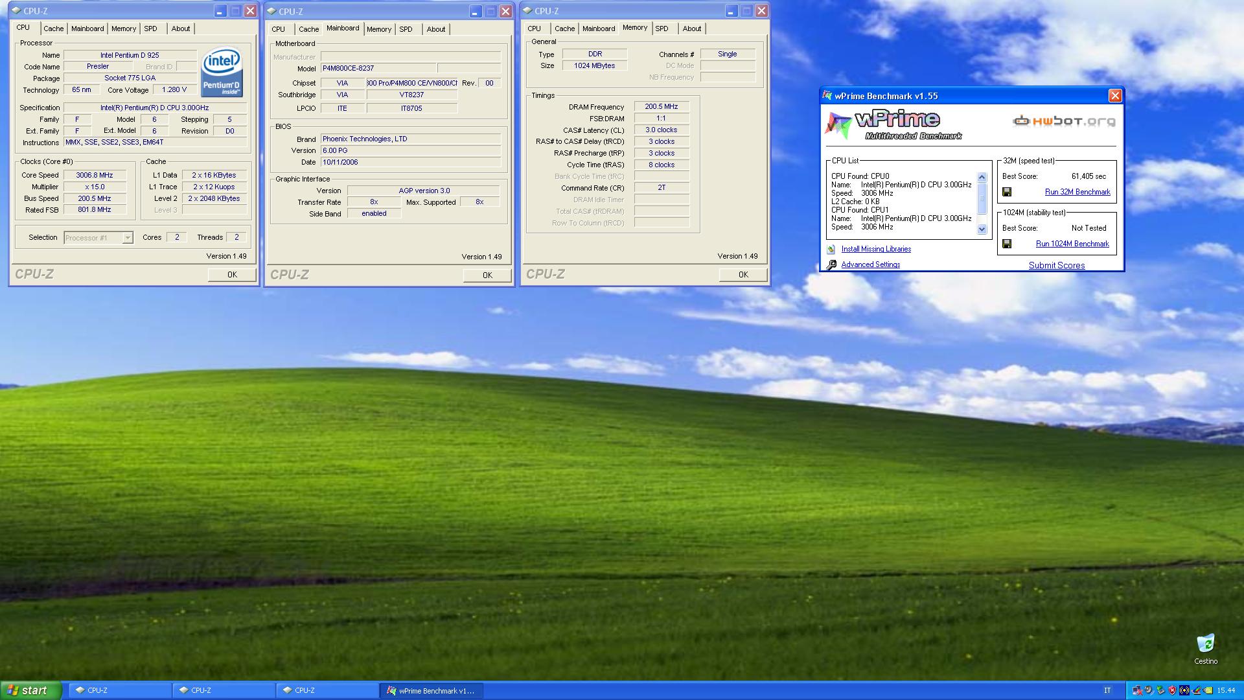Click the CPU List scroll up arrow
Screen dimensions: 1244x700
(982, 177)
